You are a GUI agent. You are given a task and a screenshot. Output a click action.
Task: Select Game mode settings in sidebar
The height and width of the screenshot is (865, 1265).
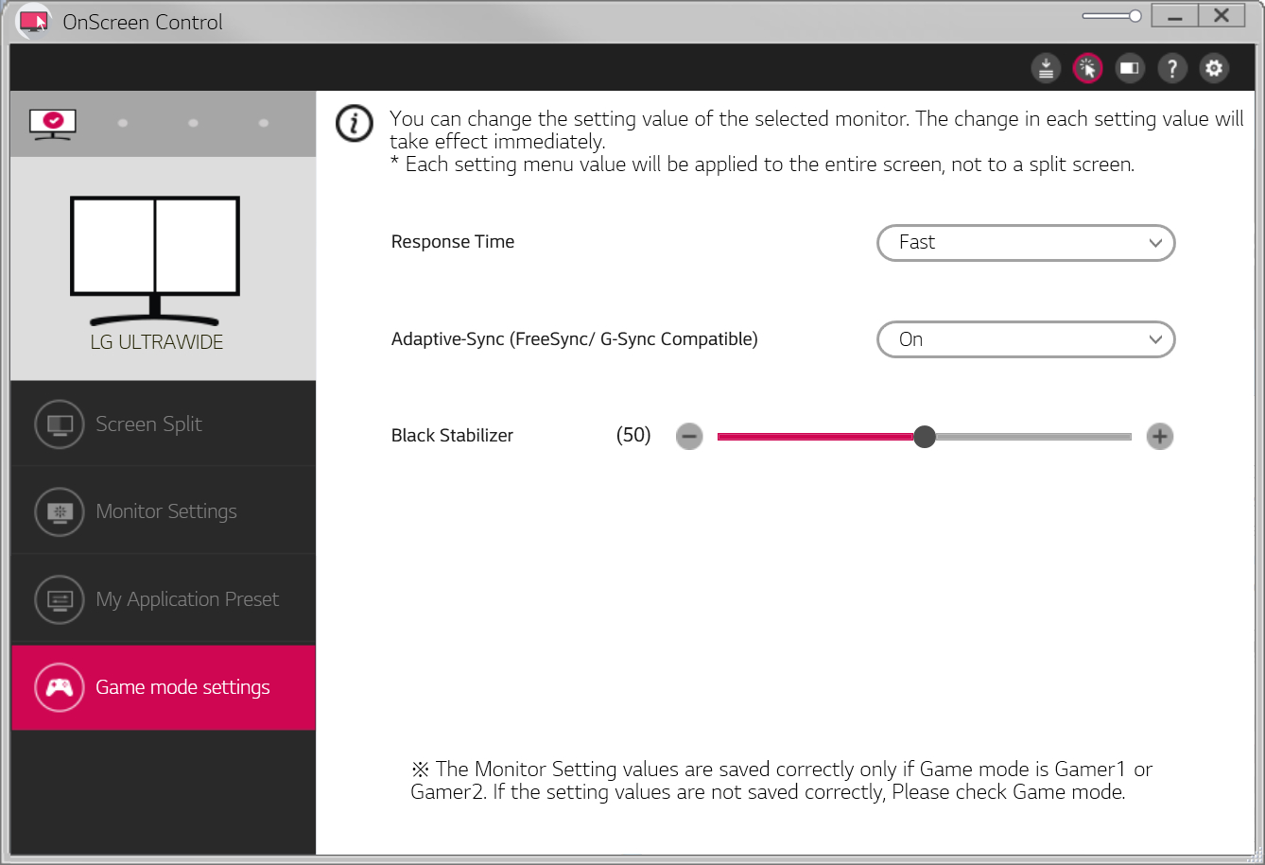[x=163, y=687]
